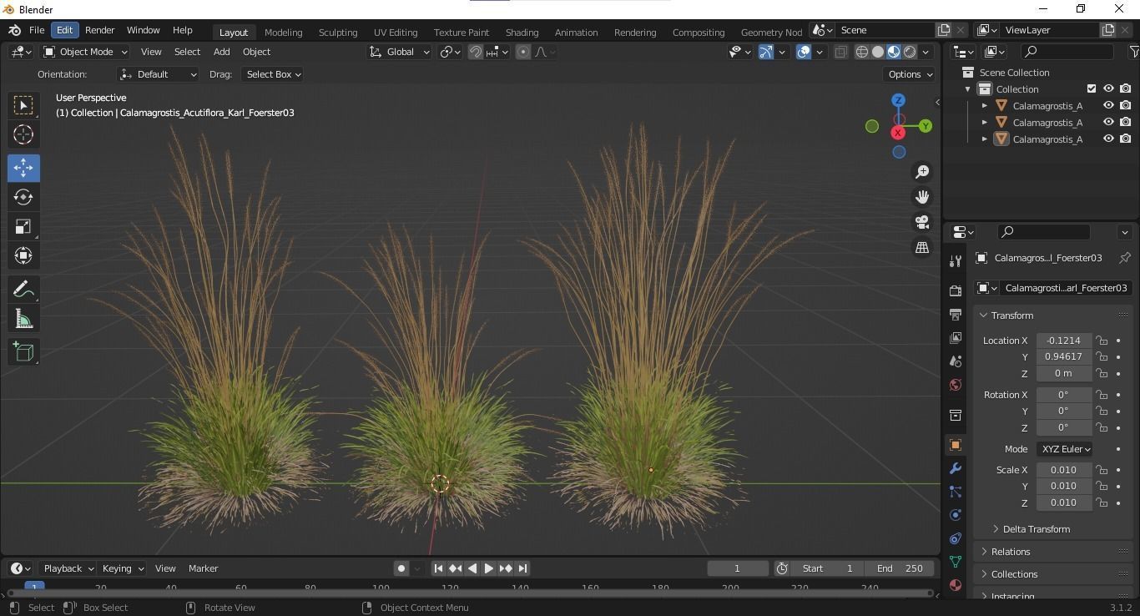Viewport: 1140px width, 616px height.
Task: Hide Collection with its eye icon
Action: (x=1108, y=88)
